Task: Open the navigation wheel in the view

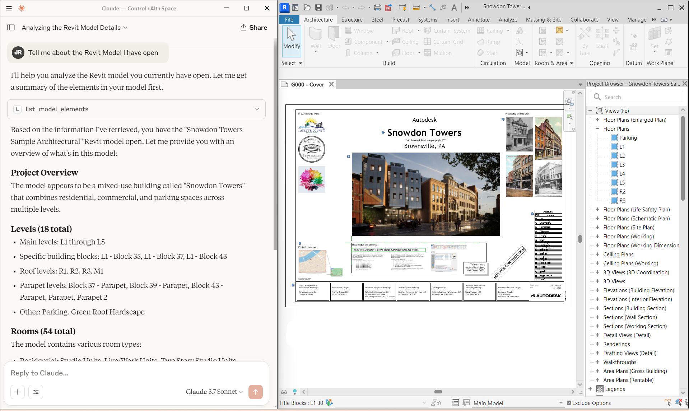Action: 569,102
